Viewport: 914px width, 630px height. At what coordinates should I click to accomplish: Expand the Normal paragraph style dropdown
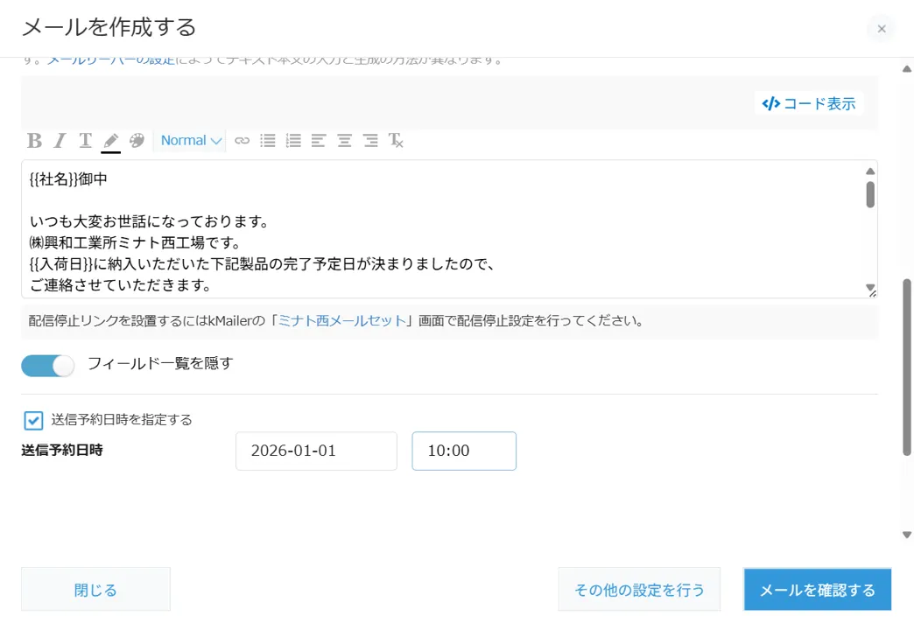coord(192,141)
